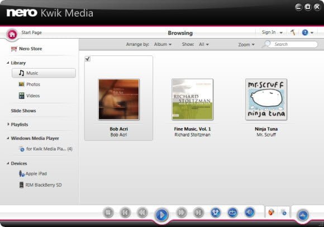The width and height of the screenshot is (324, 227).
Task: Open the options hammer tool icon
Action: click(293, 32)
